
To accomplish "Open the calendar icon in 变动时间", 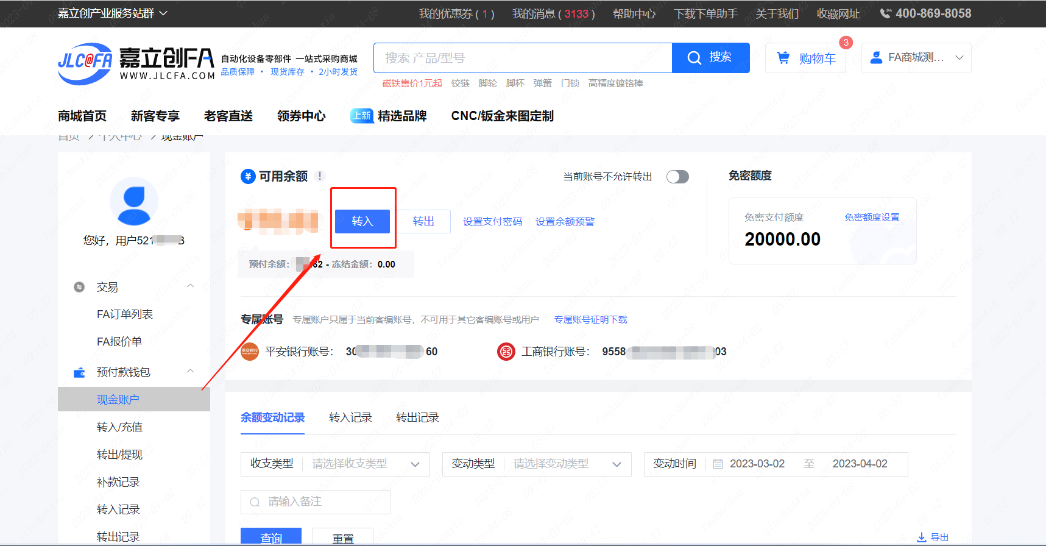I will pyautogui.click(x=718, y=464).
